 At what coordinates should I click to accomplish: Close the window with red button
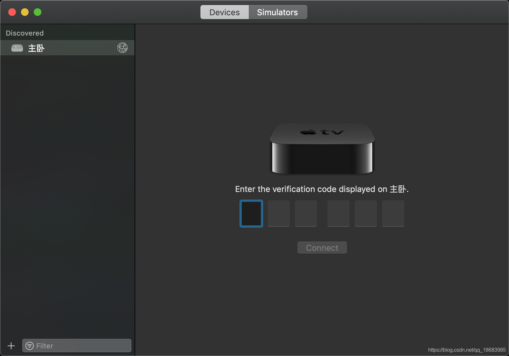[x=12, y=12]
